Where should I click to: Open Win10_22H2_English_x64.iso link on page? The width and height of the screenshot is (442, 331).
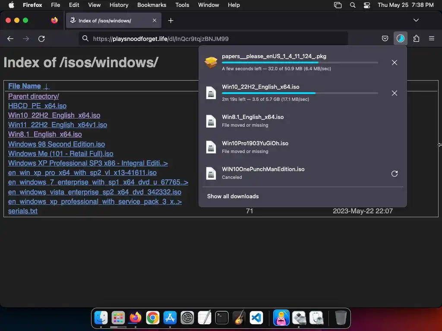coord(54,116)
